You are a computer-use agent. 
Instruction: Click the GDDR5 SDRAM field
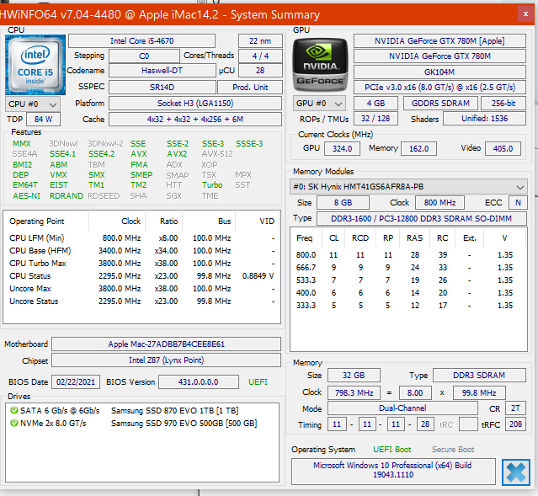click(x=440, y=104)
